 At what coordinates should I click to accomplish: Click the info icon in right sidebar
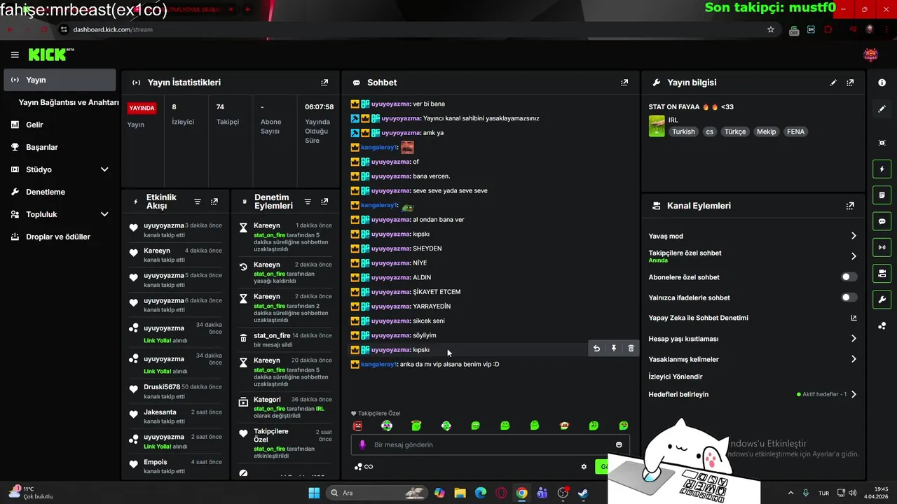(882, 83)
